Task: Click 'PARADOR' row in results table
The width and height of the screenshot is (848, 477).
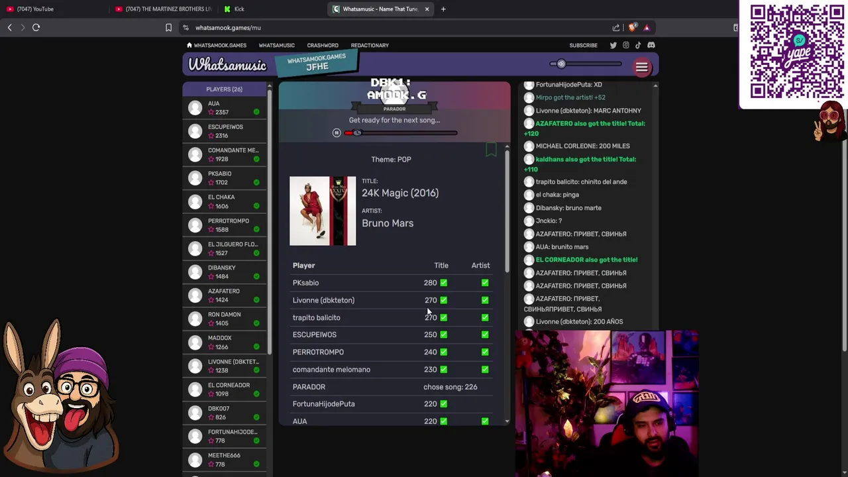Action: pyautogui.click(x=391, y=387)
